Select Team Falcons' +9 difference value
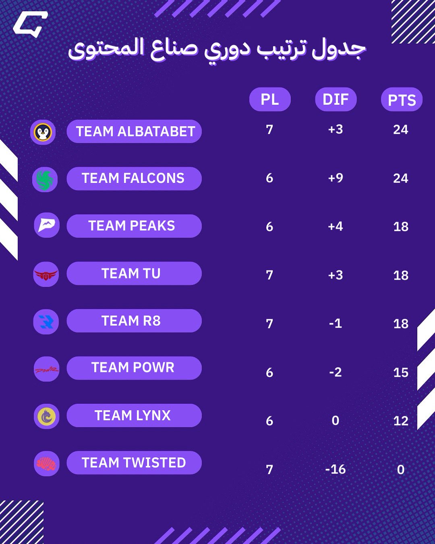 click(336, 178)
